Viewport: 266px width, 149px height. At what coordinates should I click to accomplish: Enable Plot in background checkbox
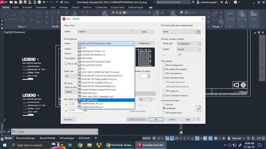pyautogui.click(x=164, y=65)
